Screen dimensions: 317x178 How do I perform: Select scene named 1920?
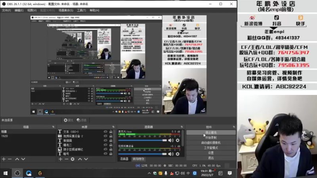pos(28,136)
